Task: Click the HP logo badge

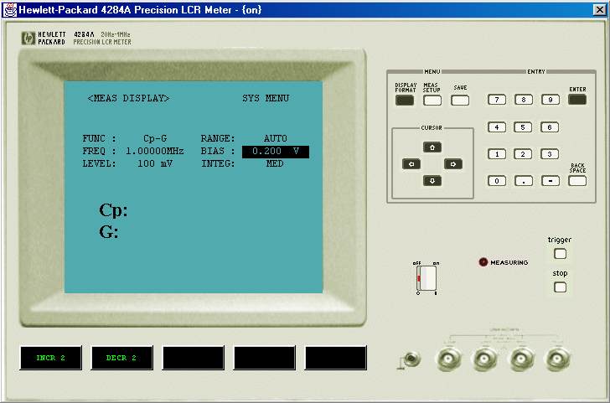Action: pos(28,39)
